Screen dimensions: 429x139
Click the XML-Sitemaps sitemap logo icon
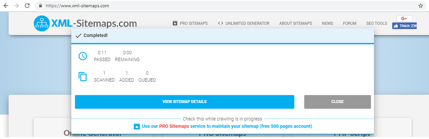click(x=41, y=24)
